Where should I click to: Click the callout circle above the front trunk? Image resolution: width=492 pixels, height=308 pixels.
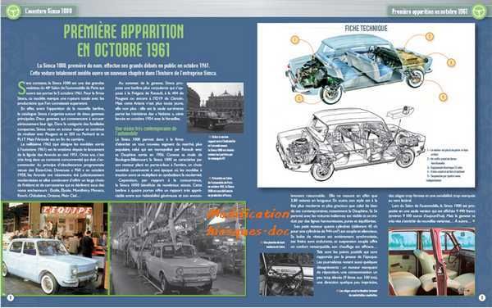point(430,37)
